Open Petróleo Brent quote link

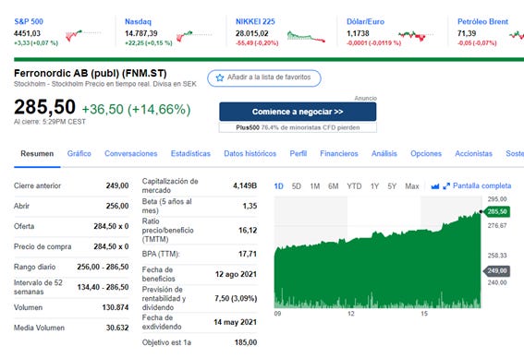tap(482, 22)
